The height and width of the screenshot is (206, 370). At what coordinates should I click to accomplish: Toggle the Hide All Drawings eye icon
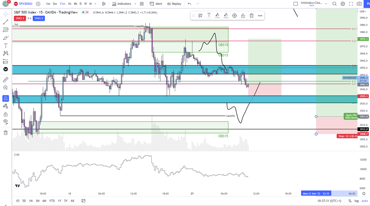pyautogui.click(x=6, y=122)
